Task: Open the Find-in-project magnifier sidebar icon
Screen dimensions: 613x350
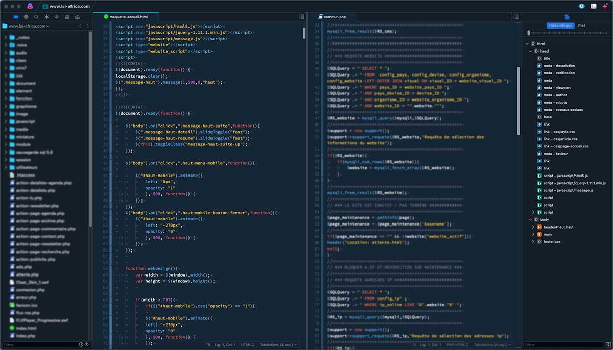Action: 36,17
